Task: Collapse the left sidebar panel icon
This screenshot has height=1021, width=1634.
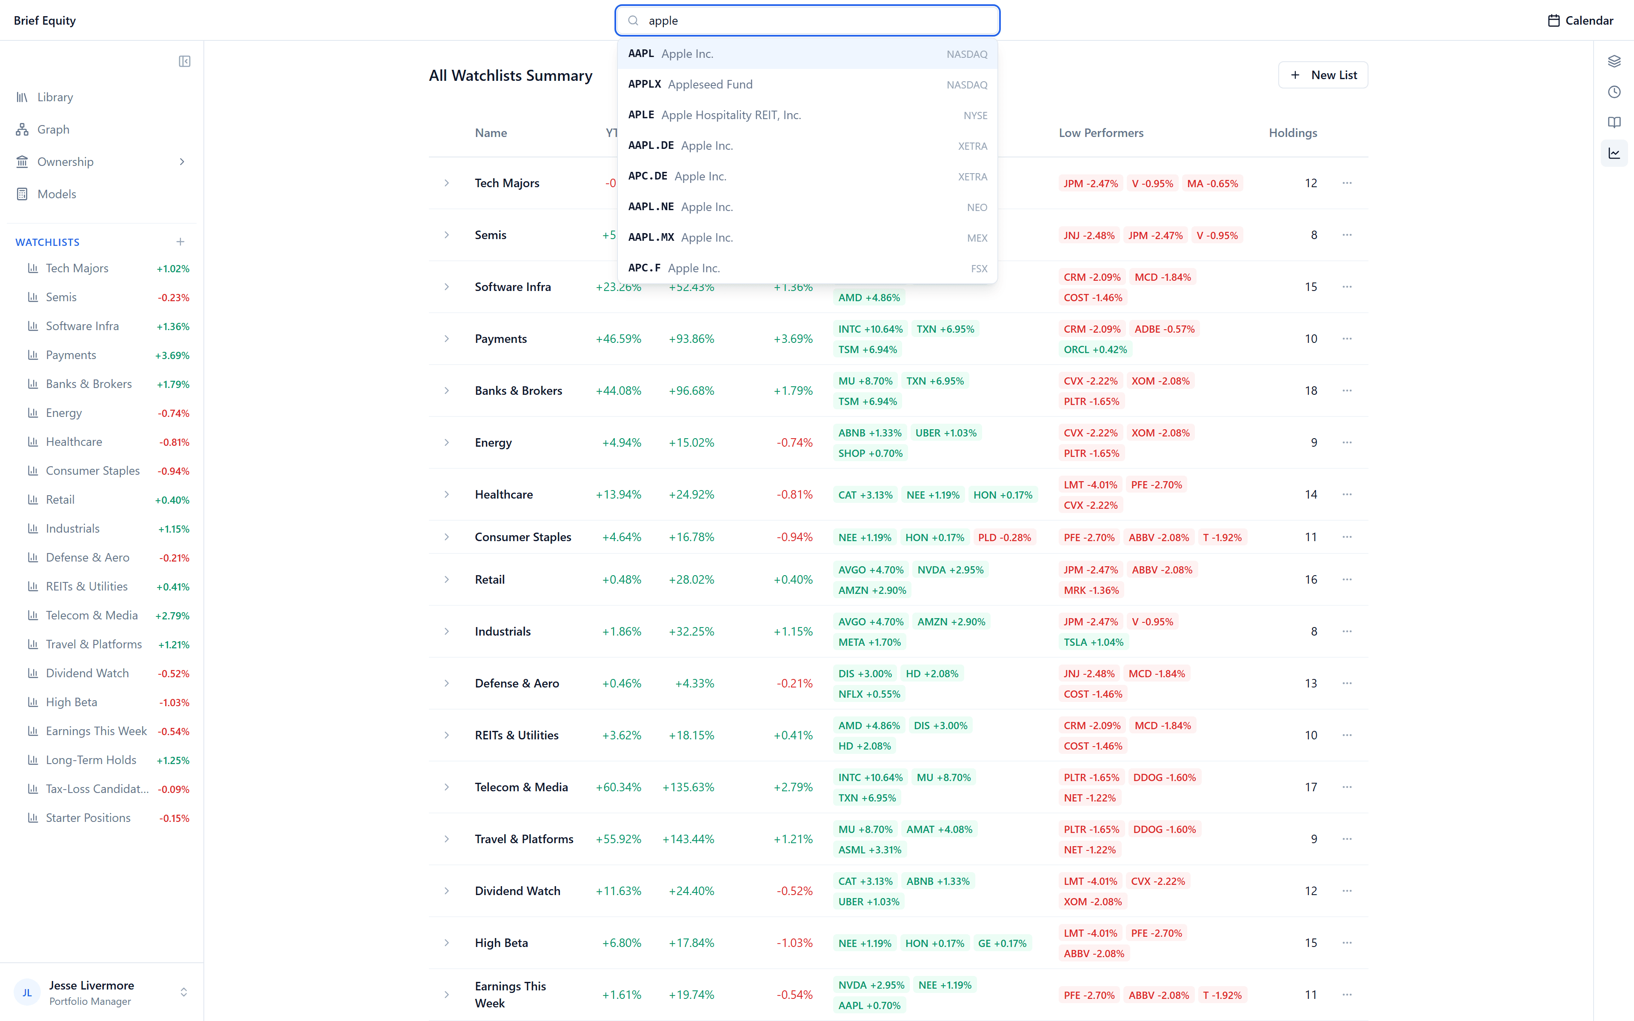Action: point(184,61)
